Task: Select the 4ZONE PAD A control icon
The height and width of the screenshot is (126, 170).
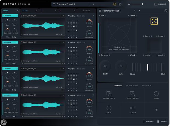Action: [109, 94]
